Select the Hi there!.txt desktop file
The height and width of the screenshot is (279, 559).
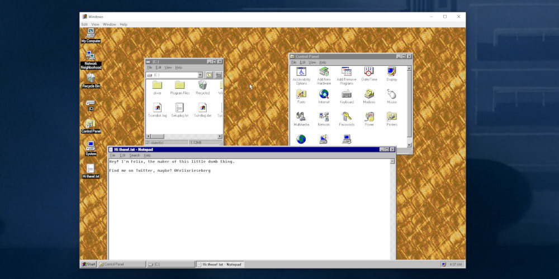pos(91,171)
